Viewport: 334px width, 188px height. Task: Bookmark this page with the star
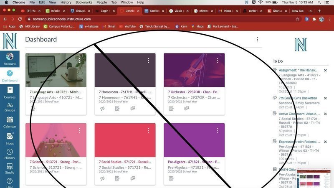pos(297,19)
